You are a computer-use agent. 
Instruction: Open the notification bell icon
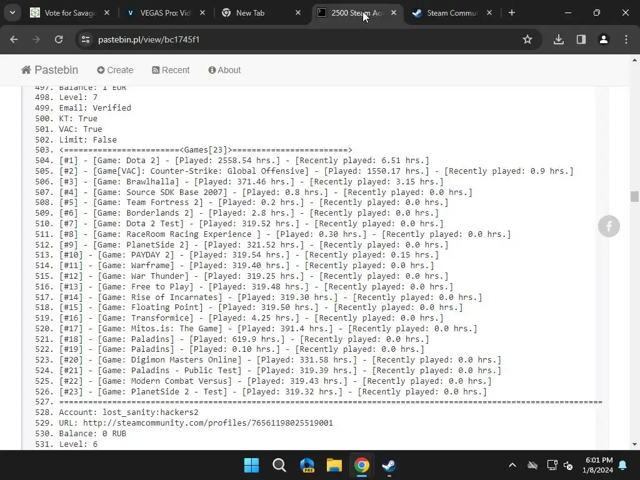coord(623,465)
